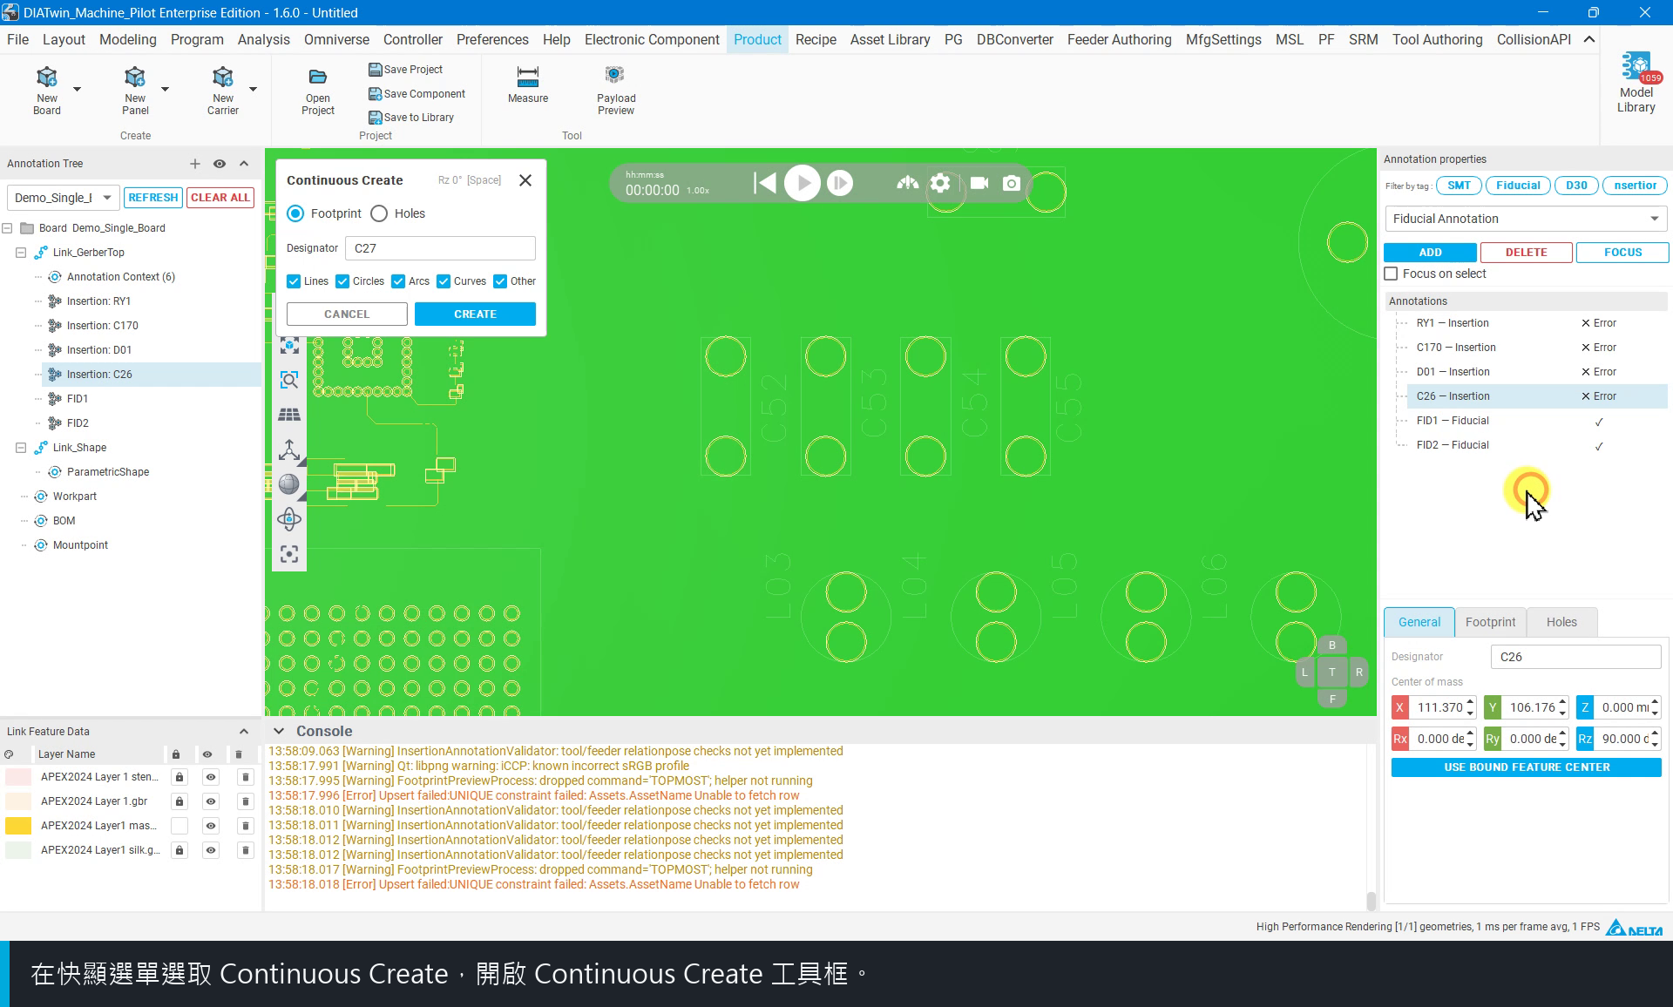The width and height of the screenshot is (1673, 1007).
Task: Open the New Board dropdown arrow
Action: click(x=77, y=89)
